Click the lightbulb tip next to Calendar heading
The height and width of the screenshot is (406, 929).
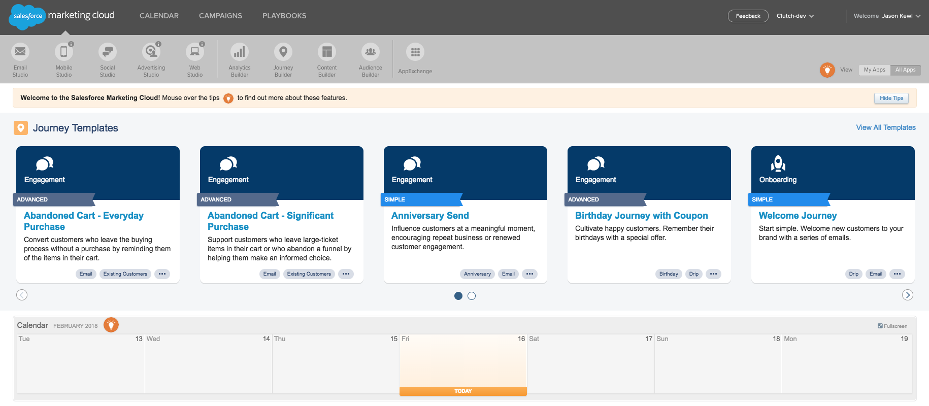(111, 325)
